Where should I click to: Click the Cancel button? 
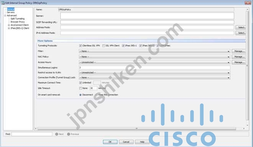point(126,142)
